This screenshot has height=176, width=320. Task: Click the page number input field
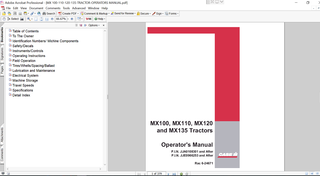pos(156,174)
